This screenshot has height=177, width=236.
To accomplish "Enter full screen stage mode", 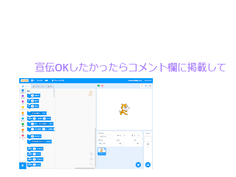I will pos(150,86).
